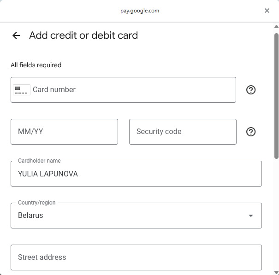Focus the Street address field

coord(136,257)
